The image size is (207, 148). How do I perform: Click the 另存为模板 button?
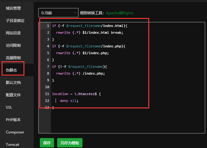70,143
